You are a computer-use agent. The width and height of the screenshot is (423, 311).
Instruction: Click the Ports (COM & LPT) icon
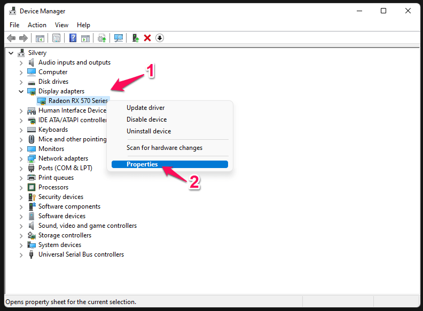[x=32, y=168]
